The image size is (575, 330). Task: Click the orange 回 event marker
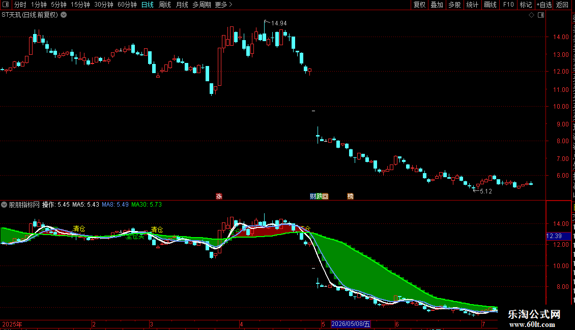[x=325, y=196]
